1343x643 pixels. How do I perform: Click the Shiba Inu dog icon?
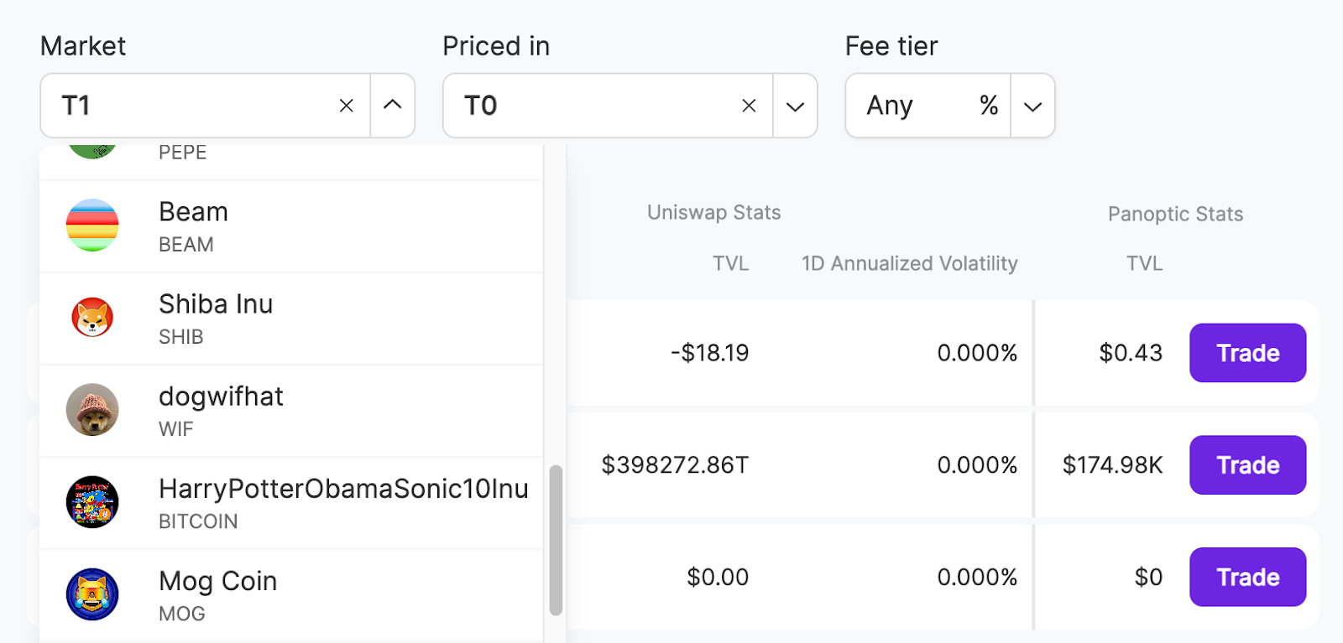click(x=92, y=318)
